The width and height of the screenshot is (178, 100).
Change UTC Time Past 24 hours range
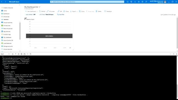46,14
